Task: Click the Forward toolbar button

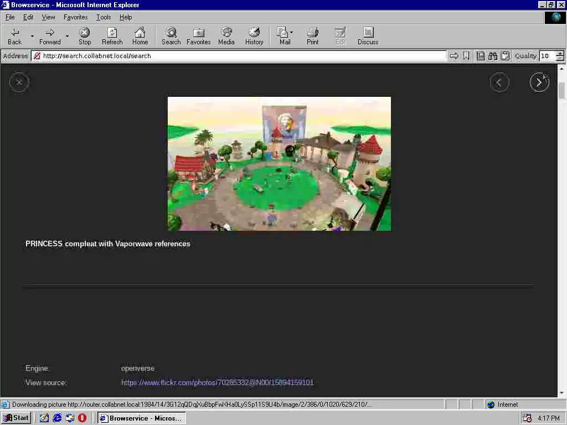Action: pyautogui.click(x=50, y=36)
